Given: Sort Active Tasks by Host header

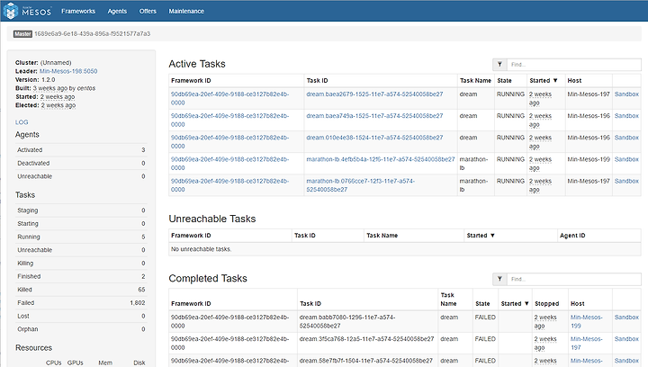Looking at the screenshot, I should pos(574,80).
